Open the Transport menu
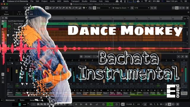Viewport: 190px width, 107px height. click(x=75, y=1)
